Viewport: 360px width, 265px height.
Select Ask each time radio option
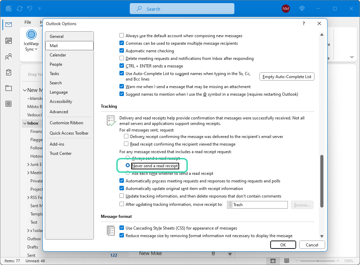click(128, 173)
